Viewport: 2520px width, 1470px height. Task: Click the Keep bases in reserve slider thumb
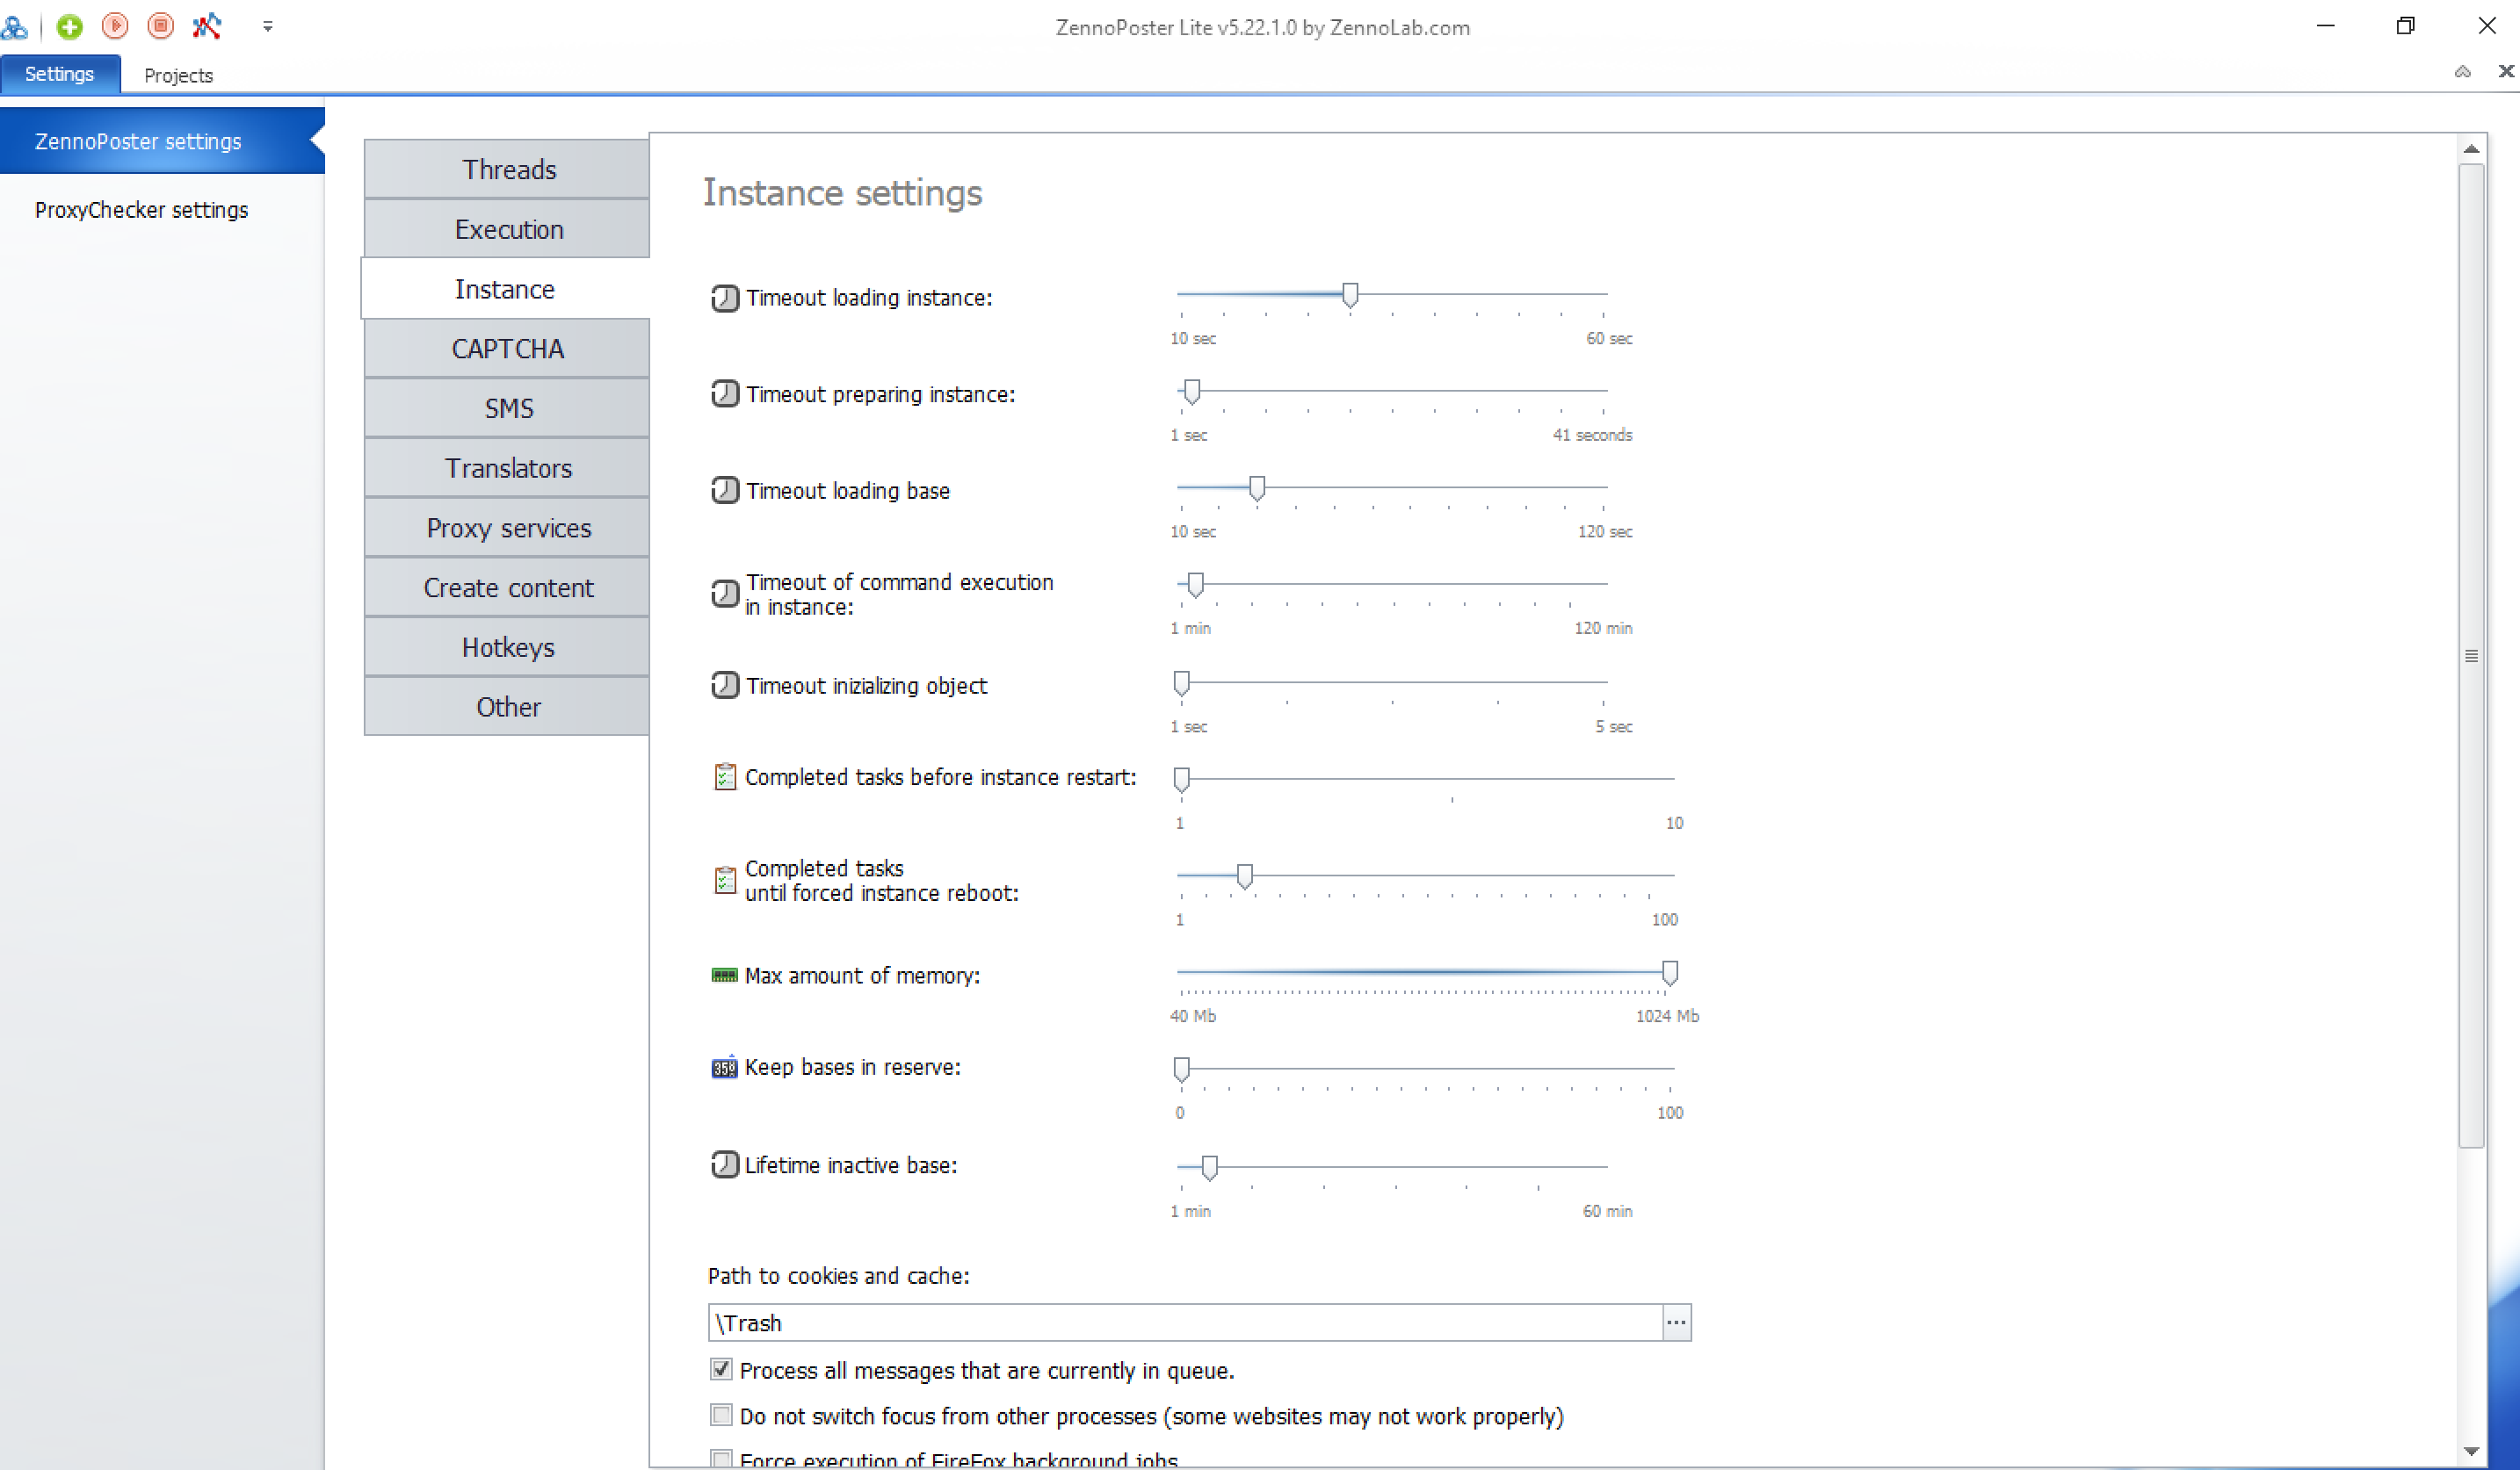click(1182, 1070)
